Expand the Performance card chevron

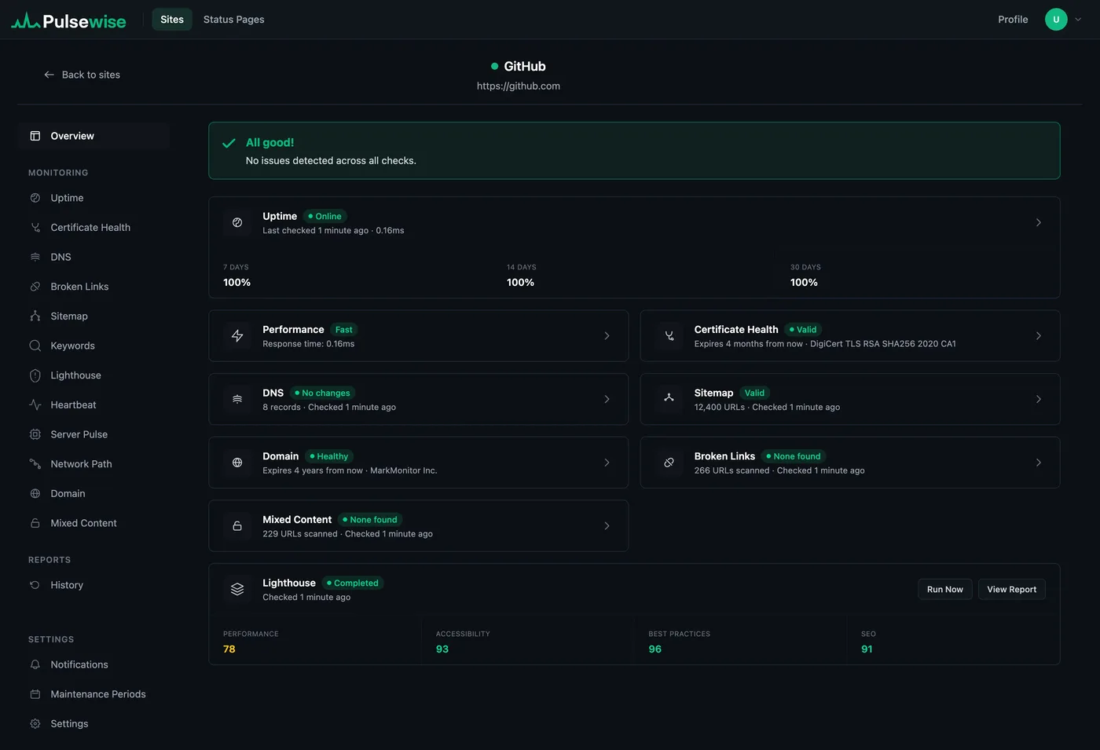tap(607, 336)
